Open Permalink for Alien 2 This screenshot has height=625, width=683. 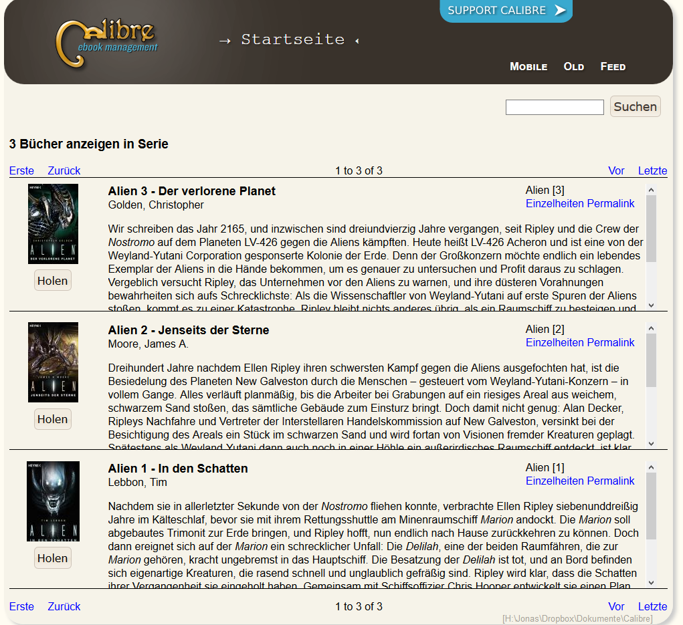click(610, 342)
